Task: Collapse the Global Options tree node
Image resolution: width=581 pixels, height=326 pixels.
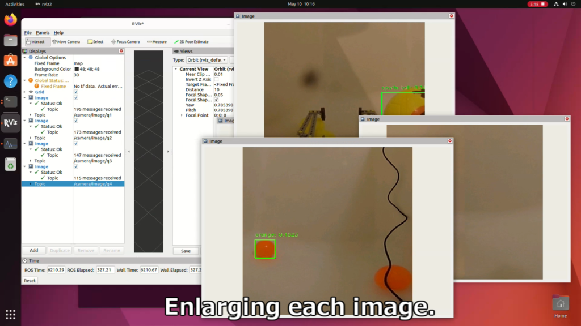Action: (x=24, y=58)
